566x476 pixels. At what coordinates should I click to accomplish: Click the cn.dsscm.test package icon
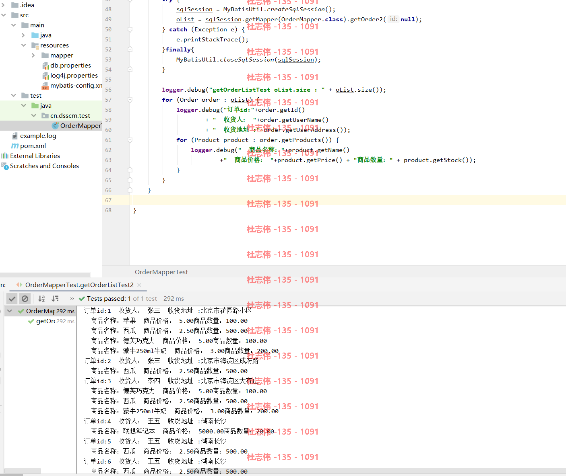[45, 116]
